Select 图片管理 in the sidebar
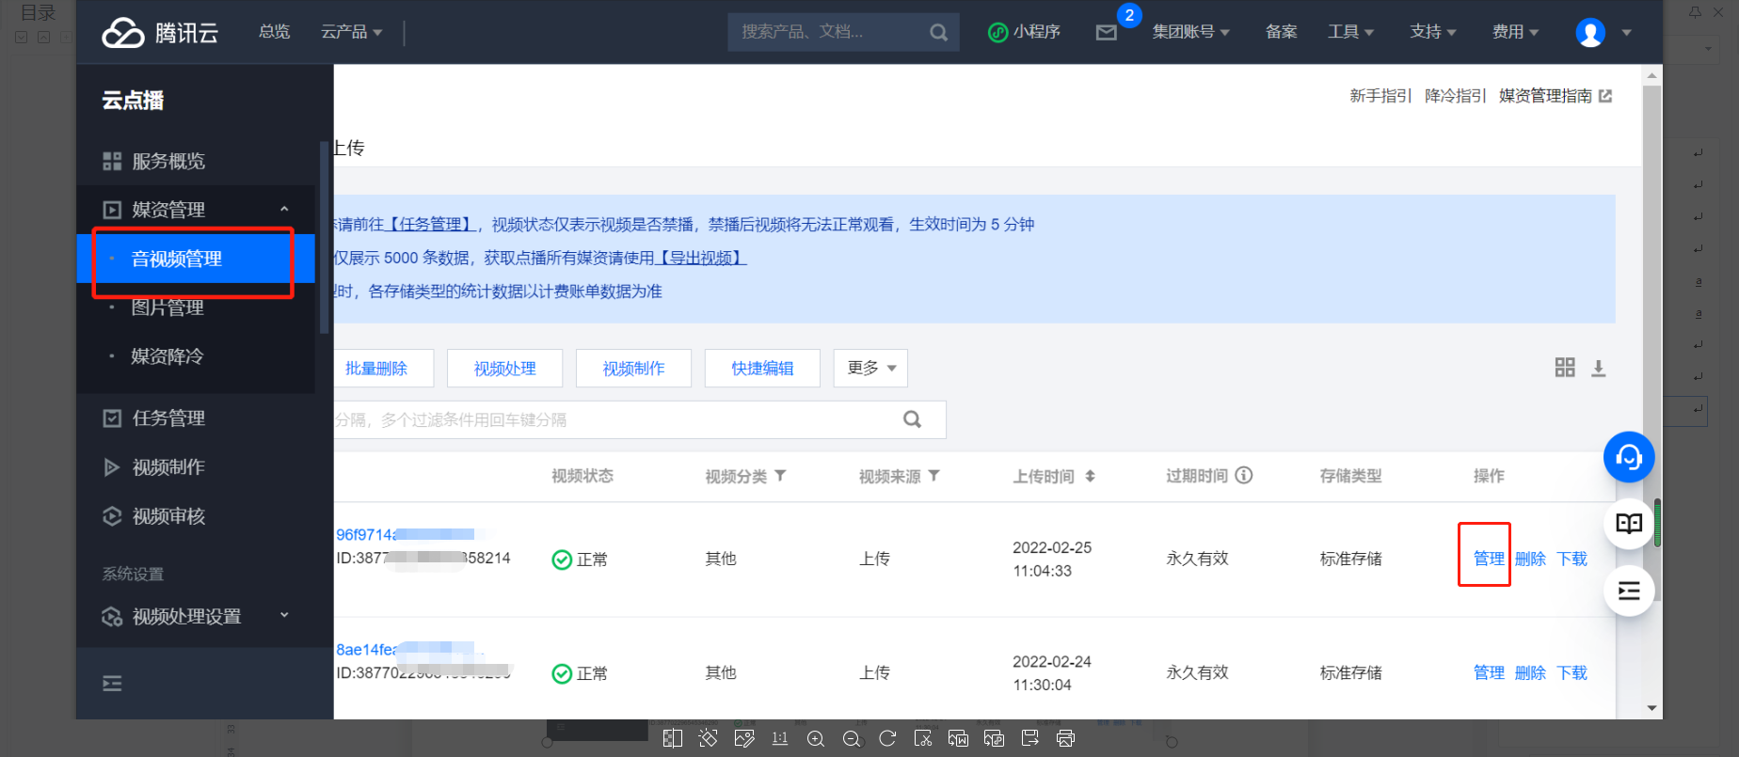 point(168,308)
